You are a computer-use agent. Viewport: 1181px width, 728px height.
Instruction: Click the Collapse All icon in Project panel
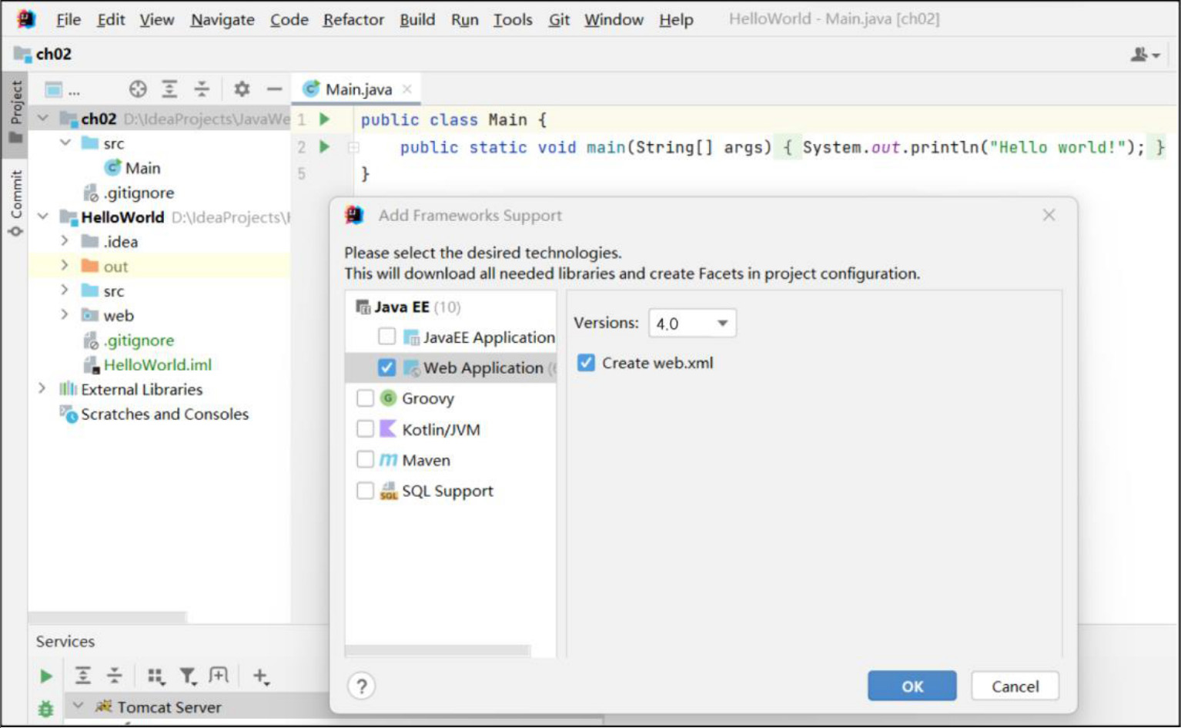[202, 89]
